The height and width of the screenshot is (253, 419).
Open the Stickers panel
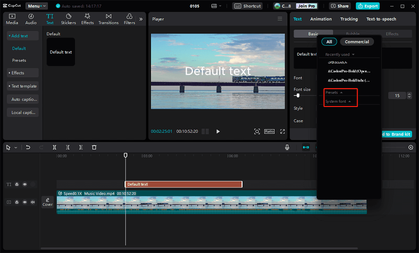pyautogui.click(x=68, y=19)
